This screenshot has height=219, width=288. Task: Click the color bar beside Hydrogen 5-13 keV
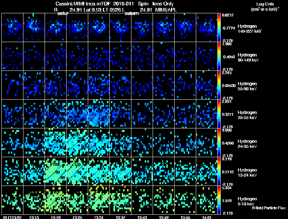point(219,200)
